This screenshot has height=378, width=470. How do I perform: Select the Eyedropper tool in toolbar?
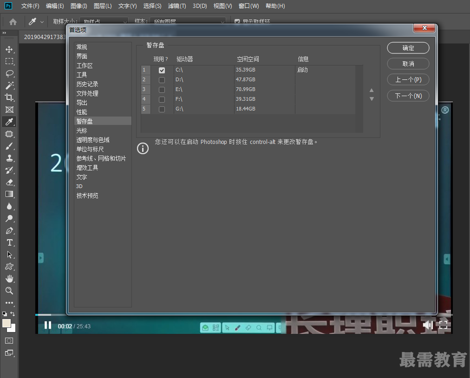click(x=9, y=122)
